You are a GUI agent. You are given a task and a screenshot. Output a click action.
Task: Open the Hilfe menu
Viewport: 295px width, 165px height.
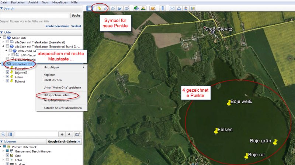click(74, 3)
